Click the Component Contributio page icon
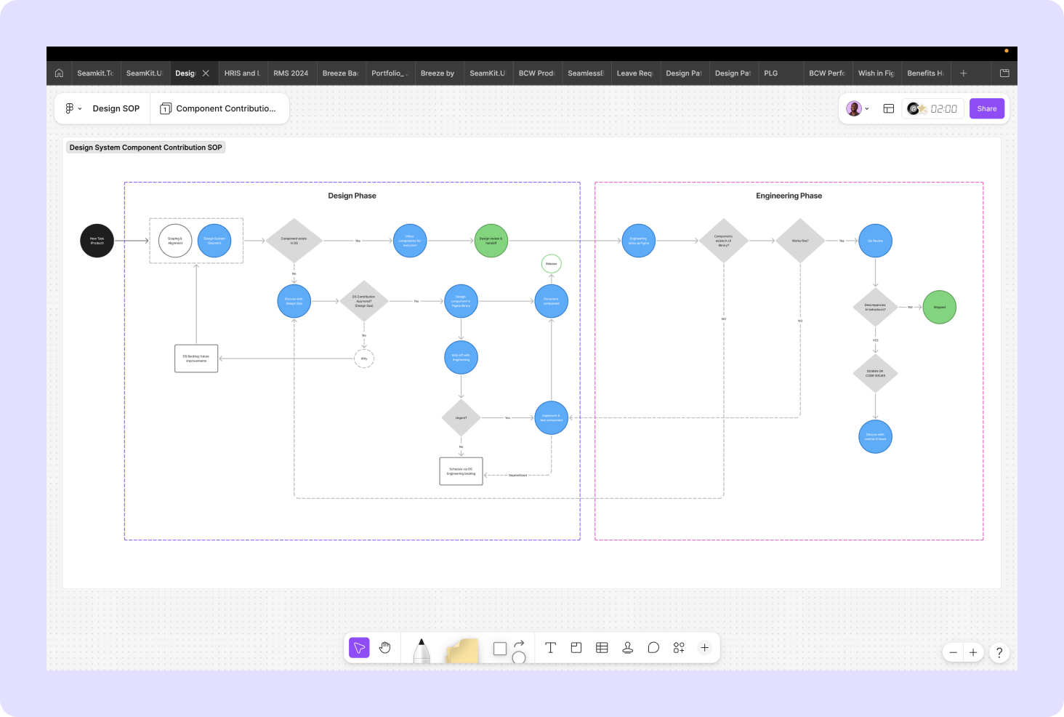Image resolution: width=1064 pixels, height=717 pixels. click(166, 108)
